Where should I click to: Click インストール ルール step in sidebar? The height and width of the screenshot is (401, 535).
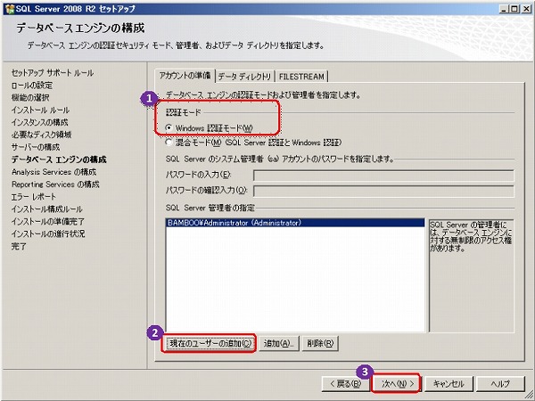(x=40, y=110)
